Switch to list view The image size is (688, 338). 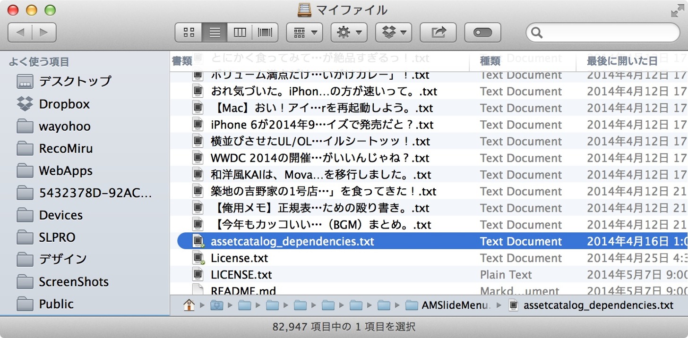215,33
